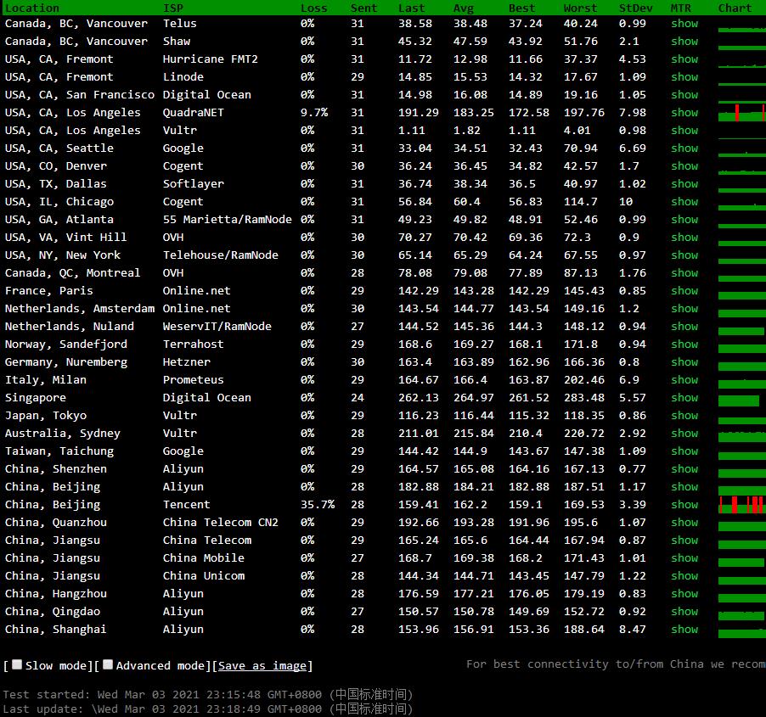Click the Last update timestamp line
The height and width of the screenshot is (717, 766).
207,709
